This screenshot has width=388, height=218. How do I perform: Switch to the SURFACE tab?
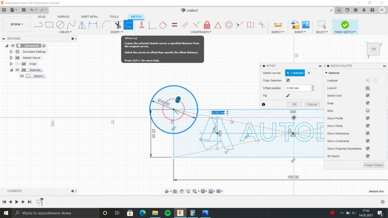pyautogui.click(x=63, y=17)
